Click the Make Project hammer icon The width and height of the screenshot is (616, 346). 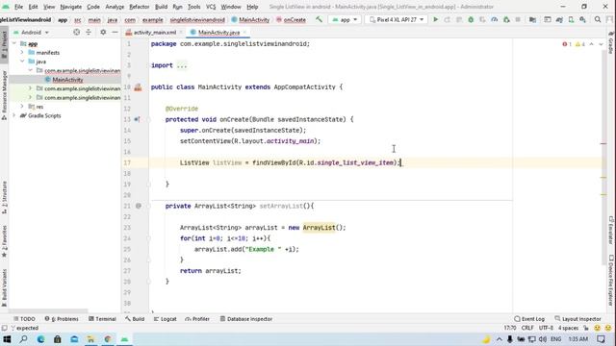click(x=319, y=19)
